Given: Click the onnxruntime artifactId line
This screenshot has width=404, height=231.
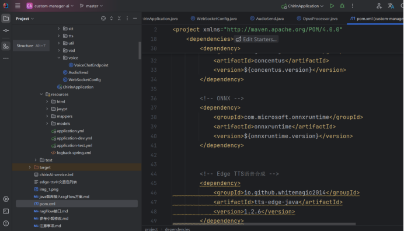Looking at the screenshot, I should tap(274, 127).
